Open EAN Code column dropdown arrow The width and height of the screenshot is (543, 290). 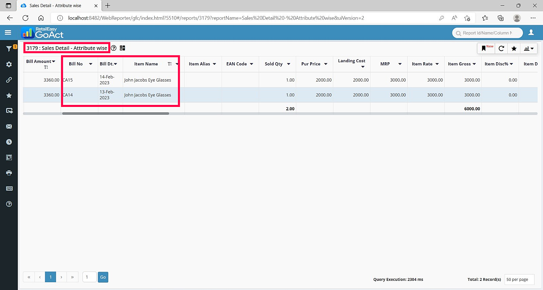(251, 64)
